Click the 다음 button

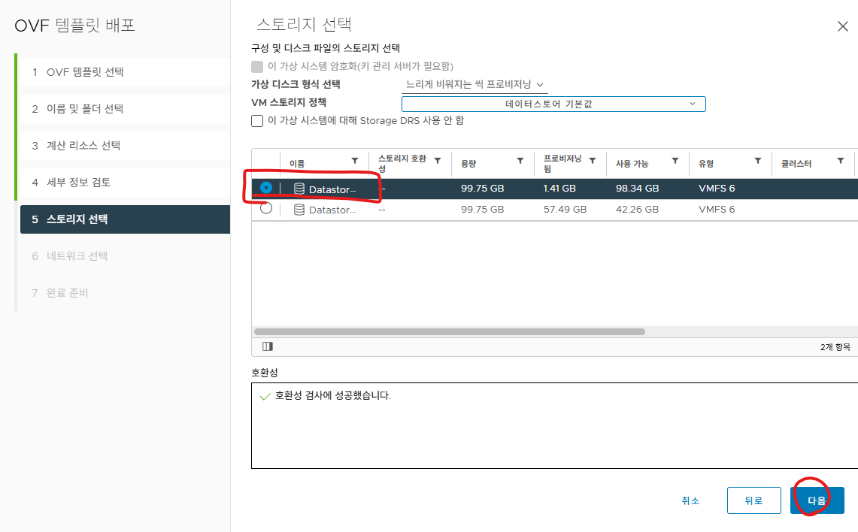point(817,500)
